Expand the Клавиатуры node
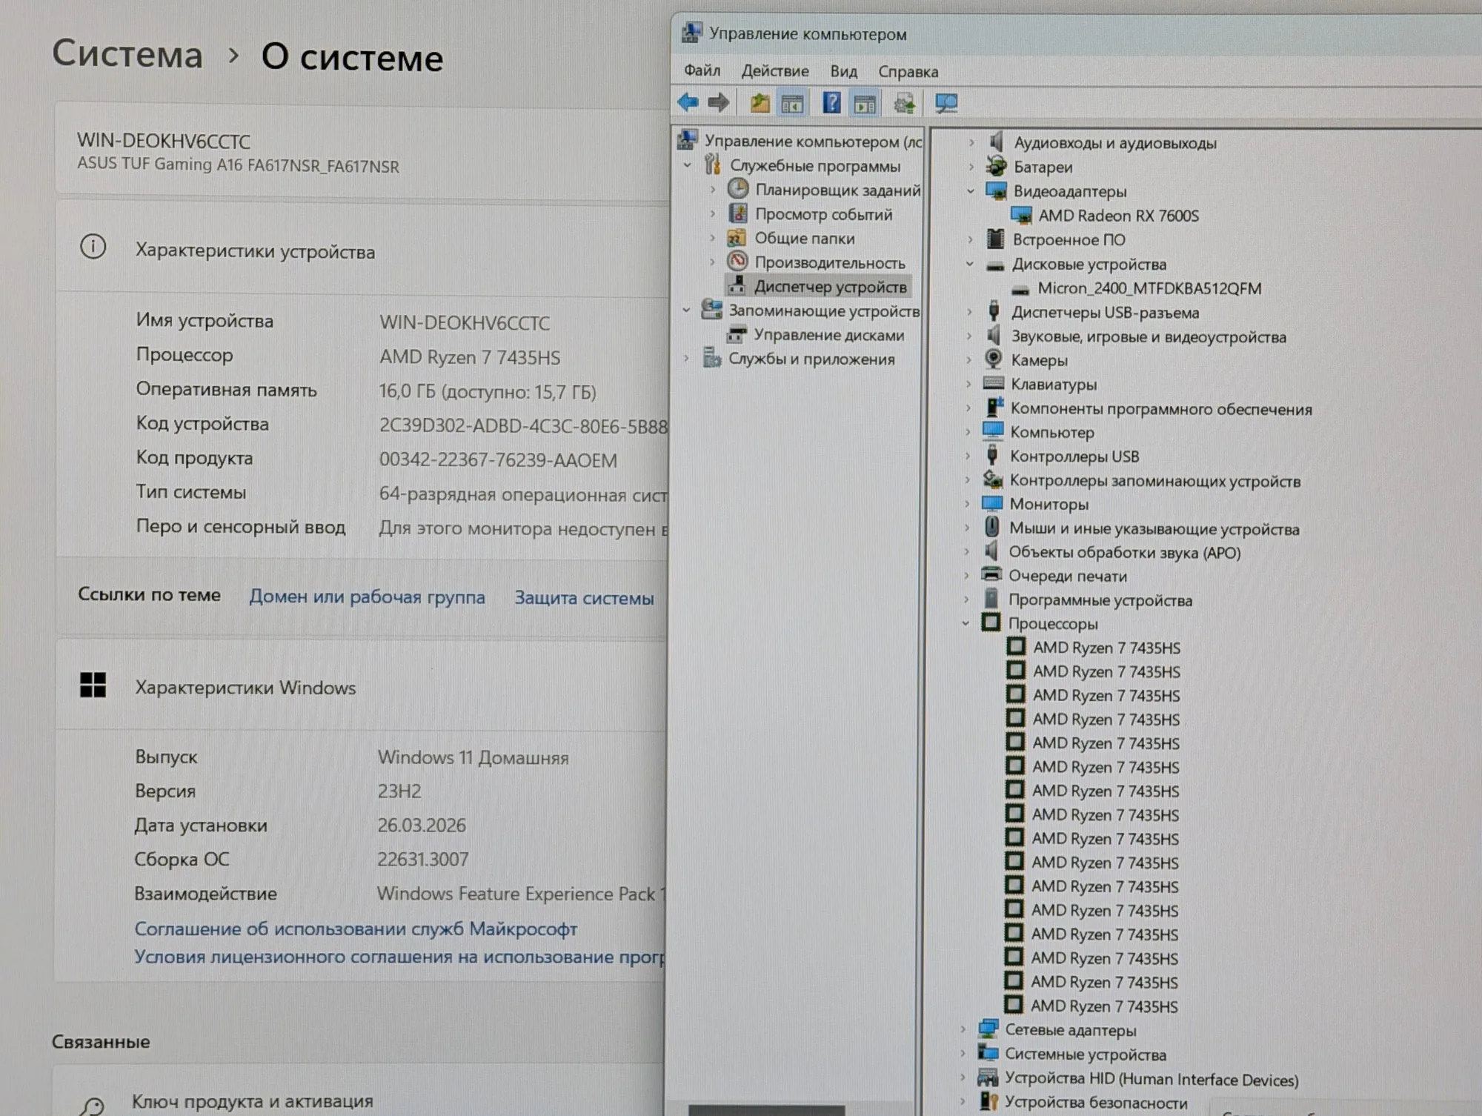Image resolution: width=1482 pixels, height=1116 pixels. (x=968, y=384)
